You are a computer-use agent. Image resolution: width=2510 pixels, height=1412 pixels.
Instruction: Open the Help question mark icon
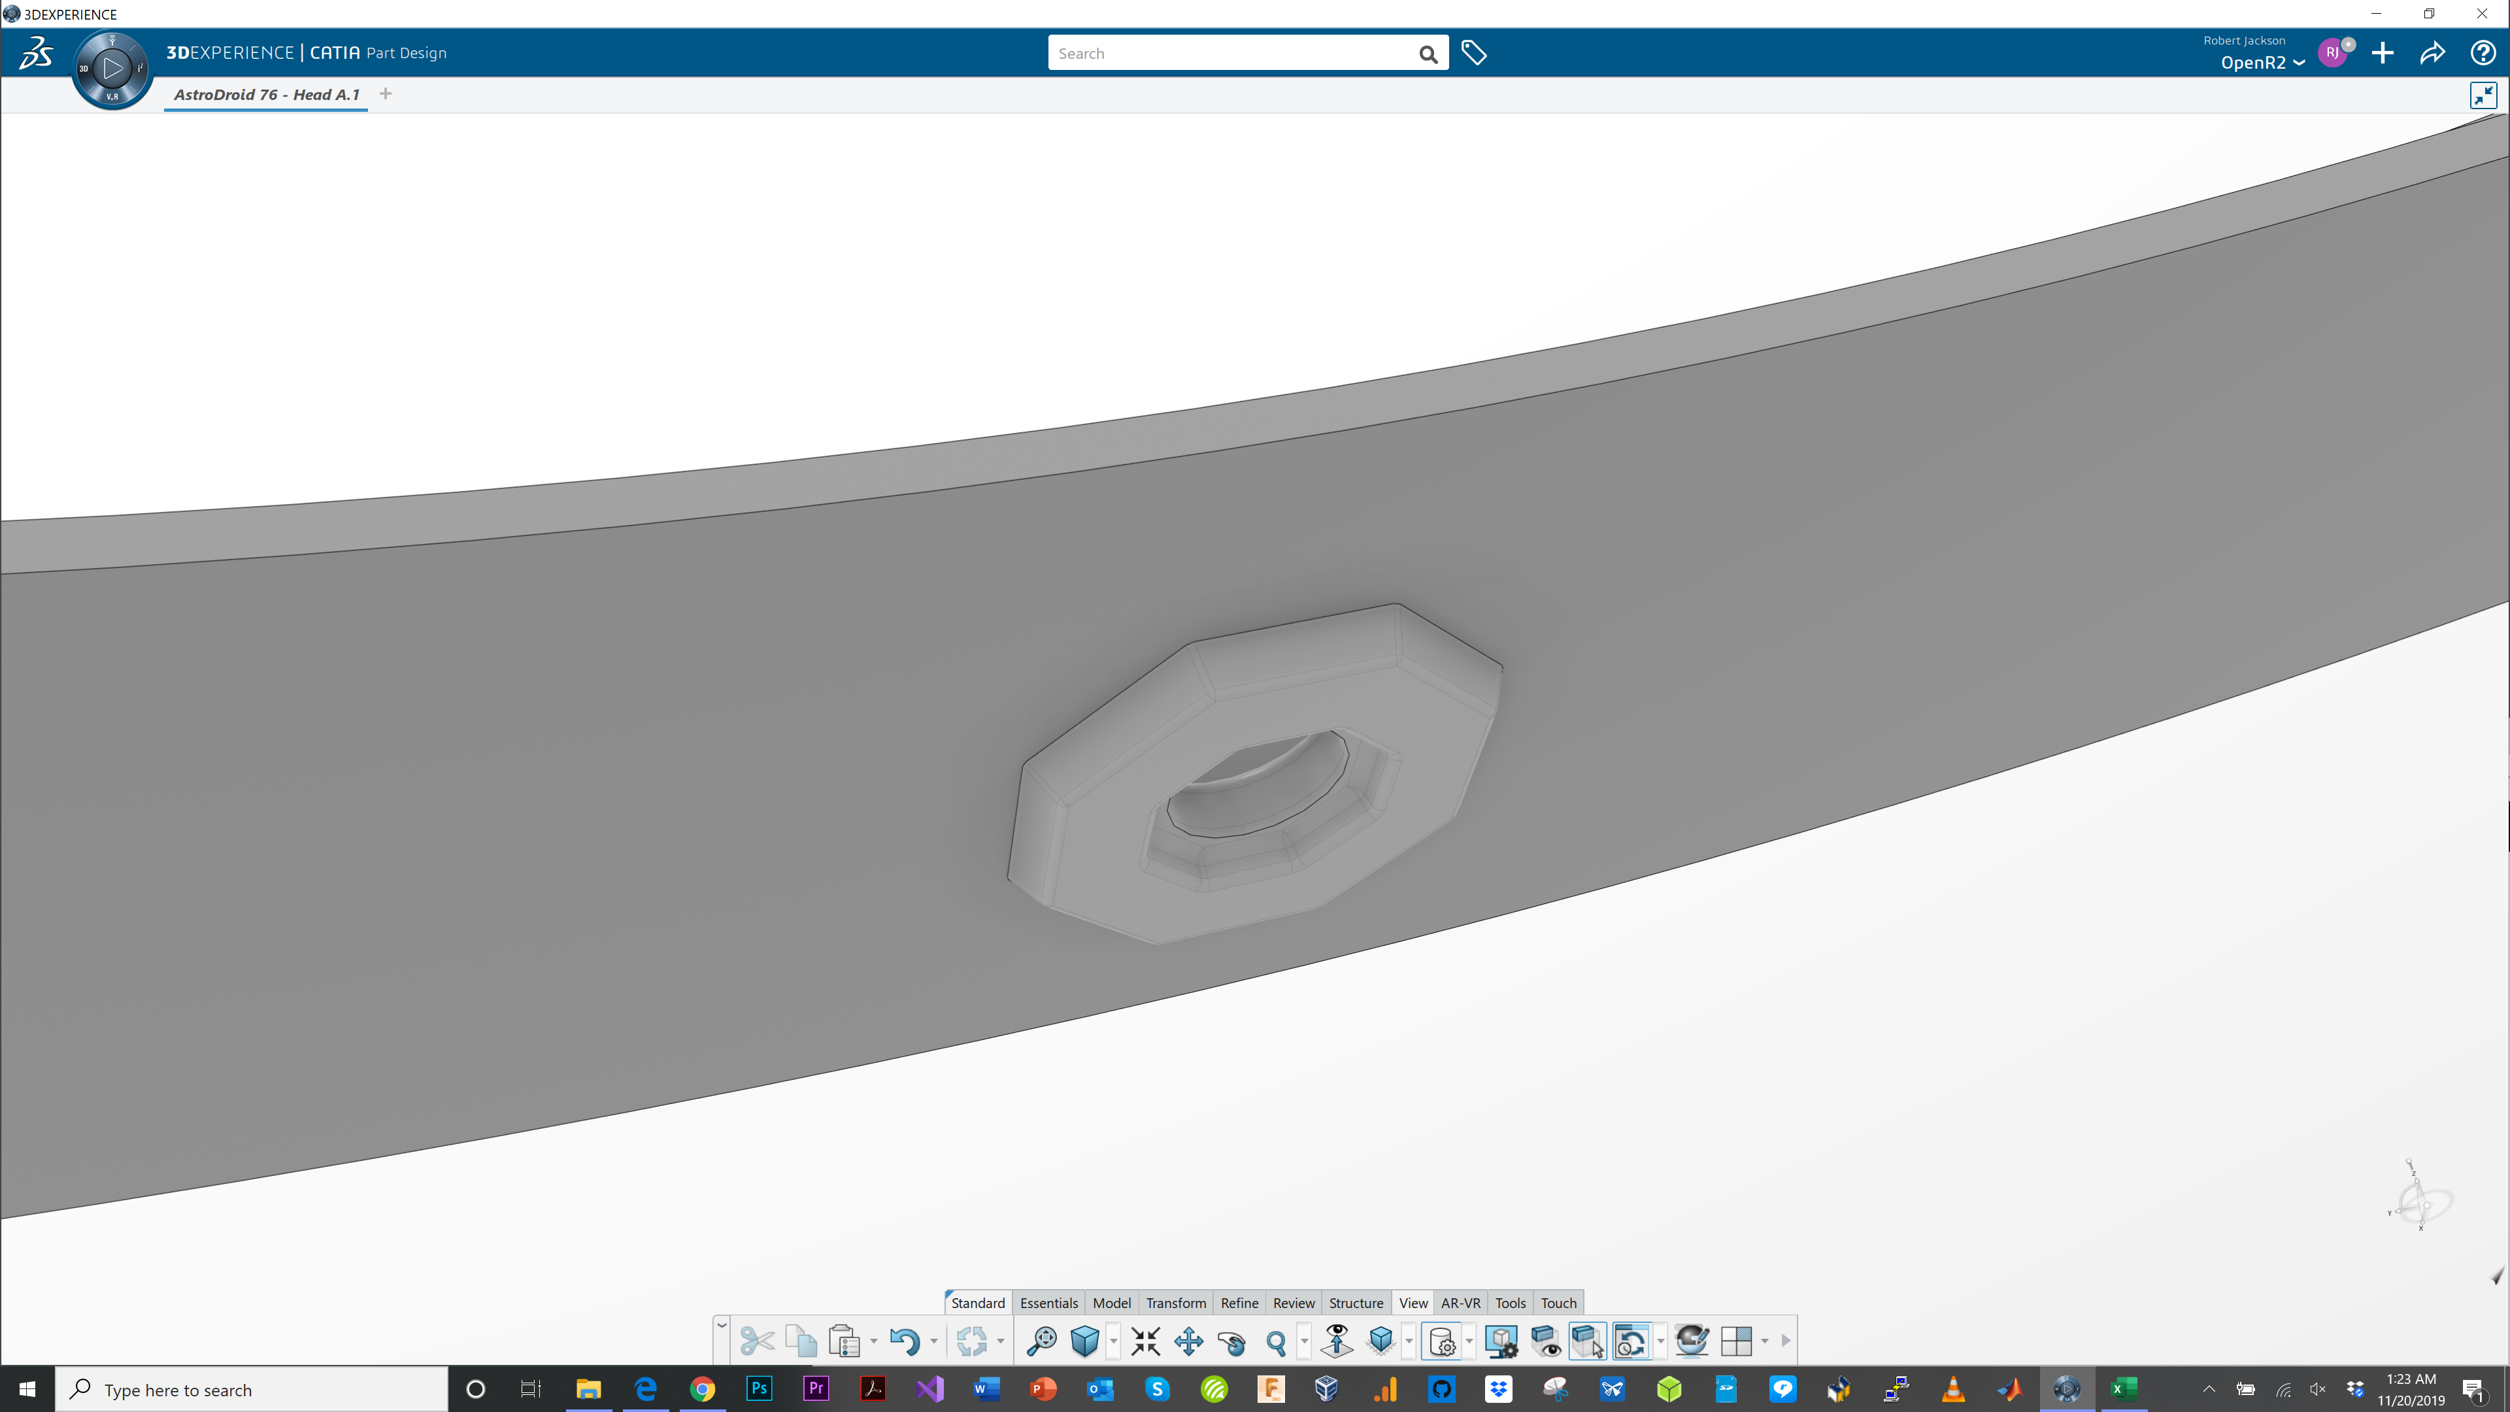pos(2482,52)
